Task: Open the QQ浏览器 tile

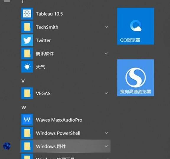Action: point(135,26)
